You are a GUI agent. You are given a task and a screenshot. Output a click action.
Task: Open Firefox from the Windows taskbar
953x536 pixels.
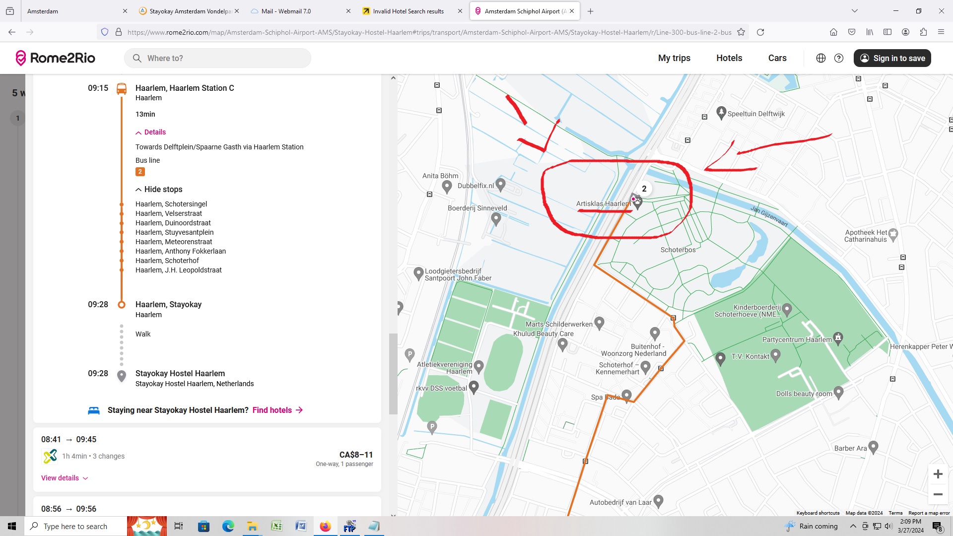(325, 526)
